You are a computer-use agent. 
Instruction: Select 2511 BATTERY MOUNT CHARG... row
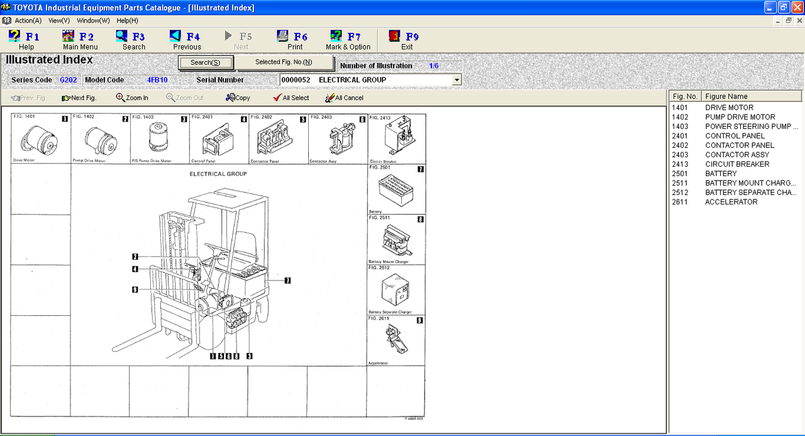pyautogui.click(x=736, y=183)
